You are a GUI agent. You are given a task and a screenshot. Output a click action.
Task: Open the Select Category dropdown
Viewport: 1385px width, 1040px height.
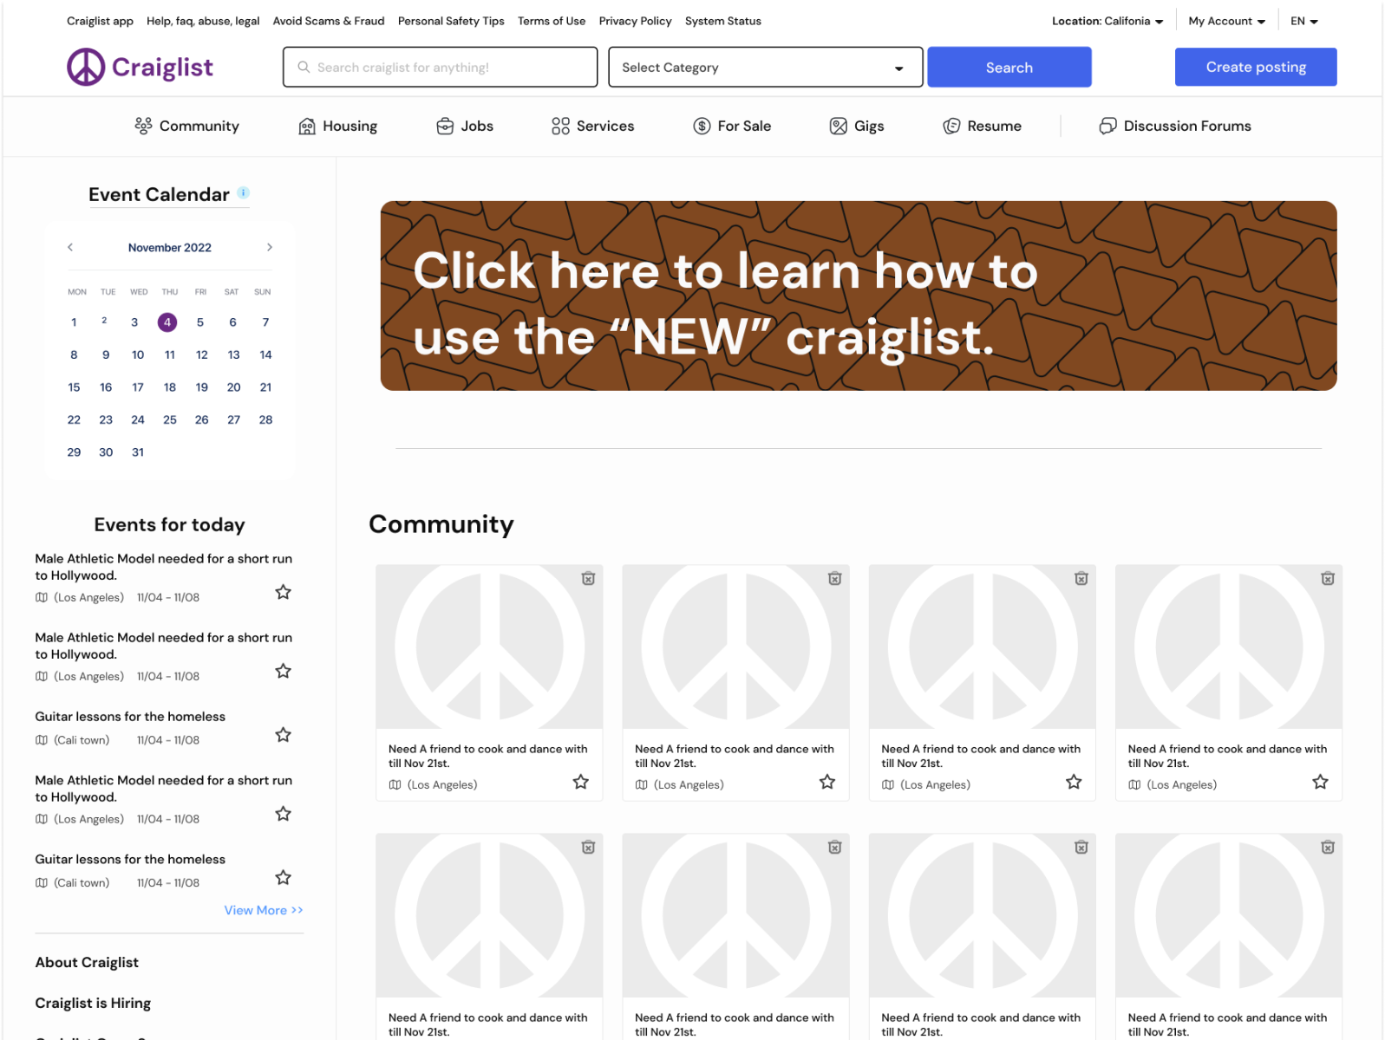tap(766, 67)
